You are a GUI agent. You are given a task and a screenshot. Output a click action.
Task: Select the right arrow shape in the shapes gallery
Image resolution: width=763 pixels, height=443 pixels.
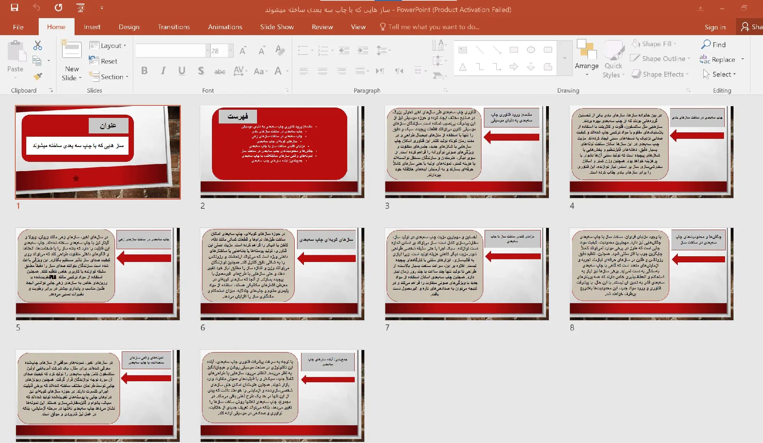[514, 66]
